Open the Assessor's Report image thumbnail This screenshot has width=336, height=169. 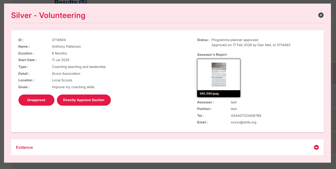219,75
